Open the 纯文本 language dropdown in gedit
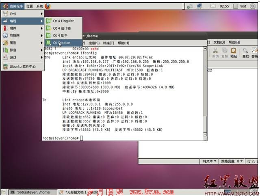This screenshot has height=196, width=260. tap(209, 161)
